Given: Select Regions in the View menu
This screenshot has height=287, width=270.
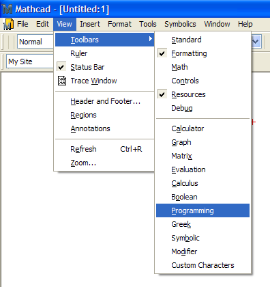Looking at the screenshot, I should pos(104,115).
